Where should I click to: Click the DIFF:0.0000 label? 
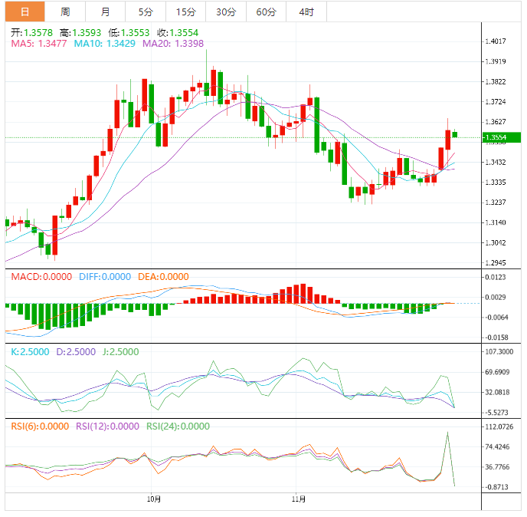tap(105, 277)
